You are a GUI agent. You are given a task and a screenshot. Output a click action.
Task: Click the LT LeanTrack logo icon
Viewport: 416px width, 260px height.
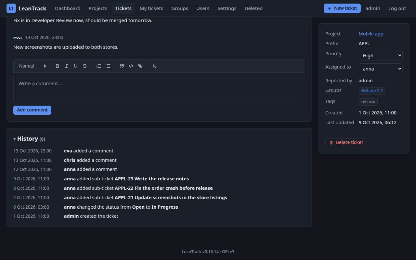click(11, 8)
